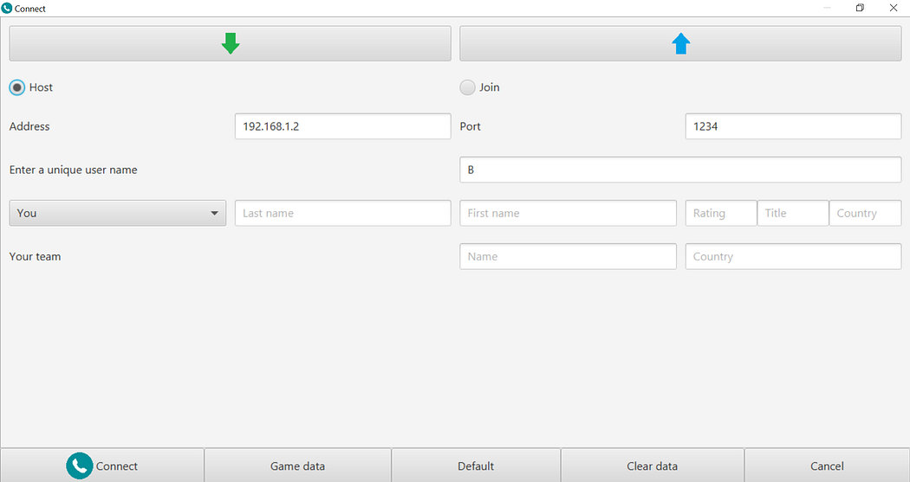Open the Game data button
The width and height of the screenshot is (910, 482).
298,466
